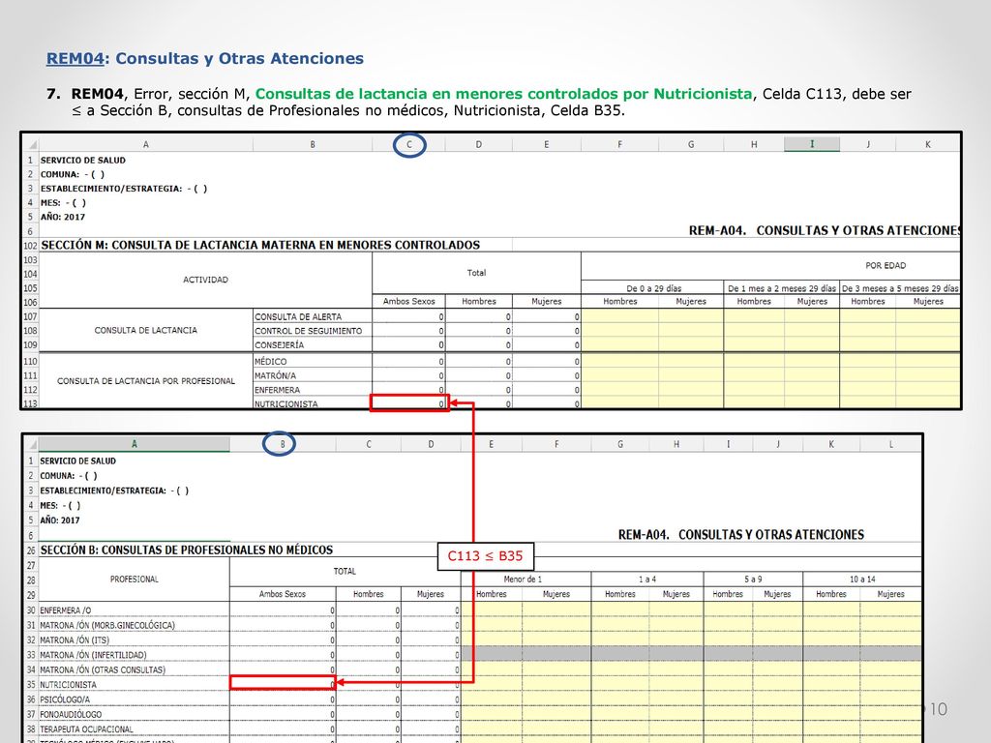The height and width of the screenshot is (743, 991).
Task: Select the 'CONSULTA DE ALERTA' cell
Action: [313, 316]
